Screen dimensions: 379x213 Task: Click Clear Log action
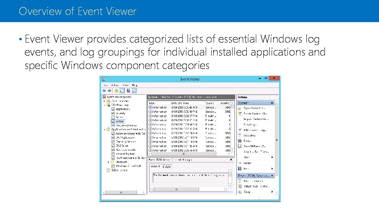click(x=250, y=125)
